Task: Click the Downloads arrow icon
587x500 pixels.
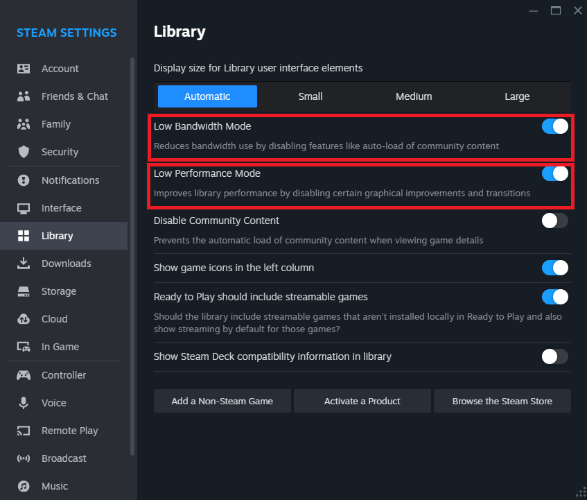Action: [24, 264]
